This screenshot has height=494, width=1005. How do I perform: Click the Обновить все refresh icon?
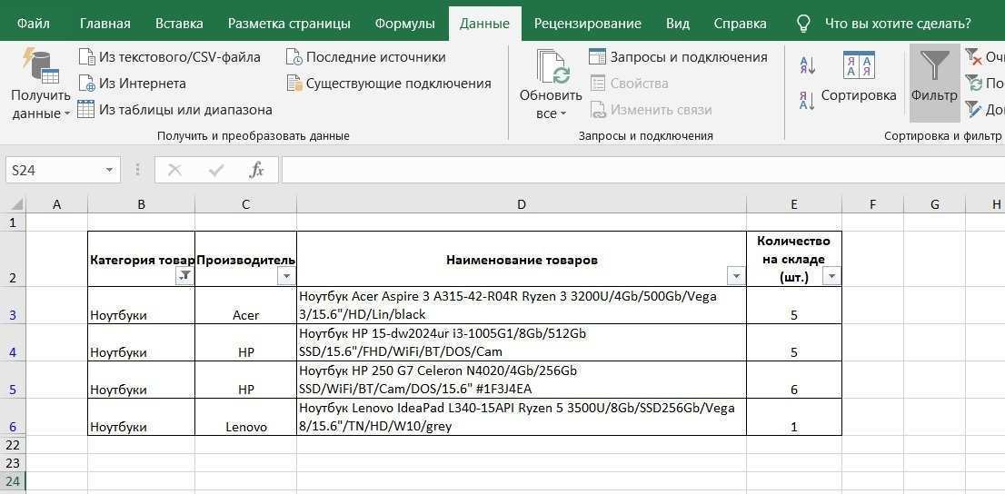coord(552,66)
